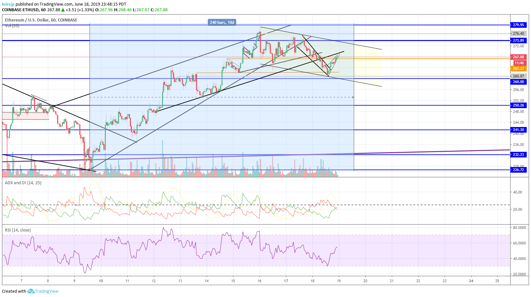Select the 279.55 blue price level label
Screen dimensions: 531x297
click(518, 25)
